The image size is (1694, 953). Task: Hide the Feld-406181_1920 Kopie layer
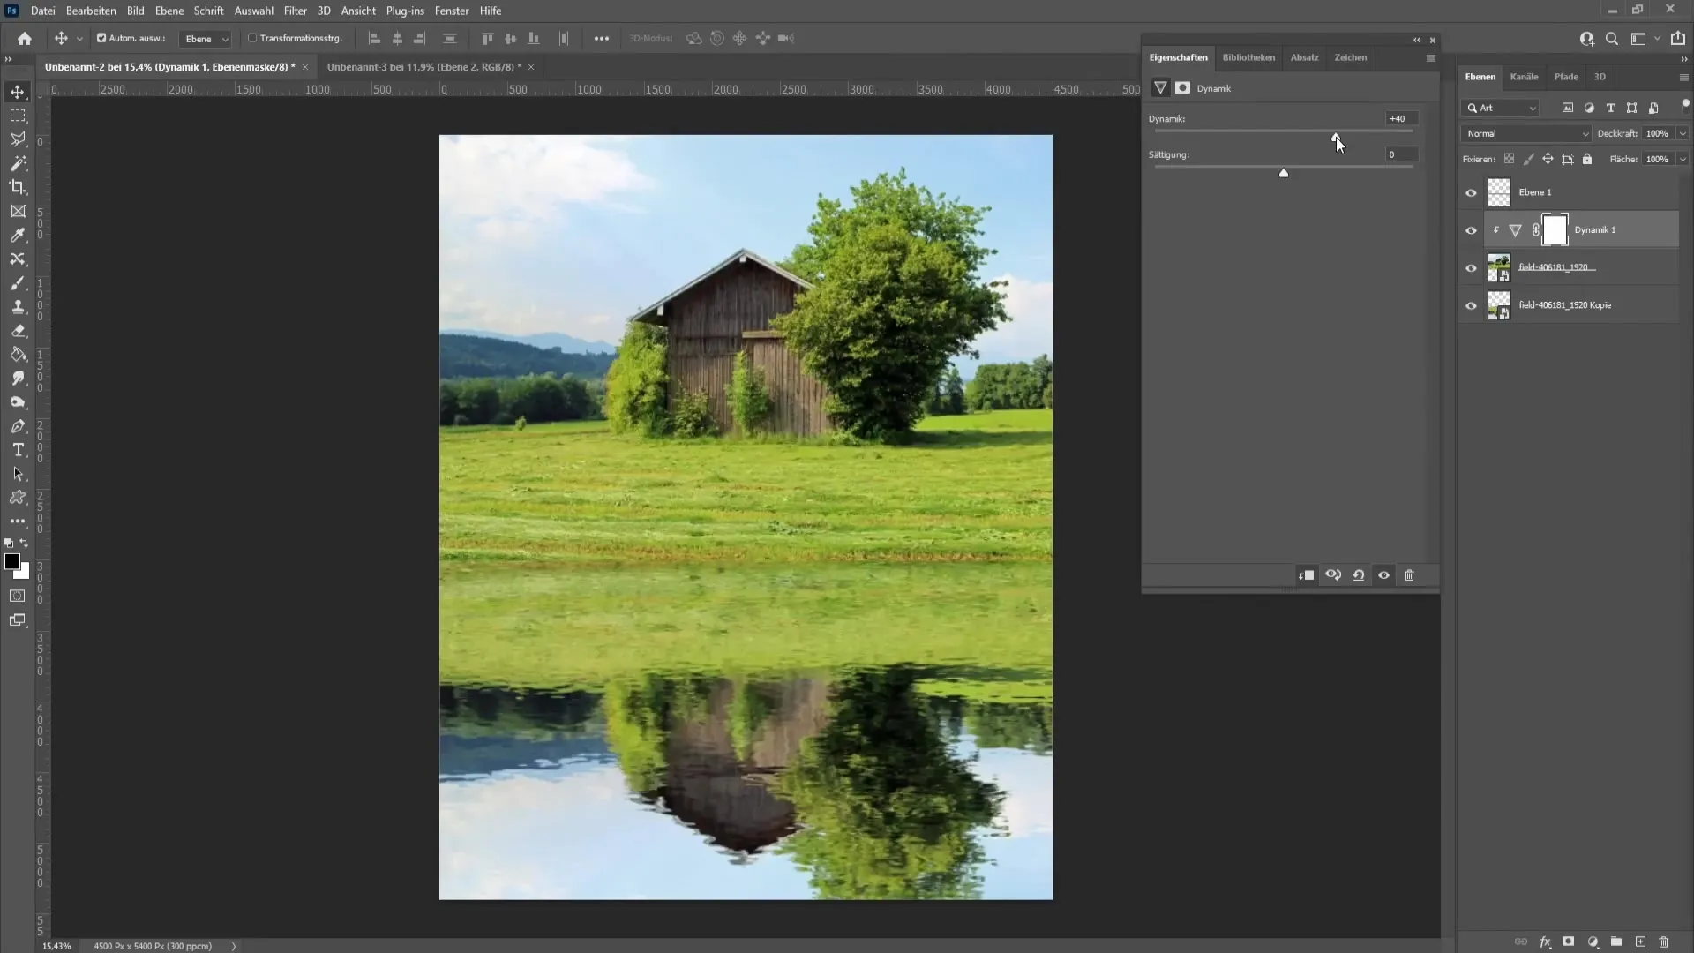tap(1472, 304)
